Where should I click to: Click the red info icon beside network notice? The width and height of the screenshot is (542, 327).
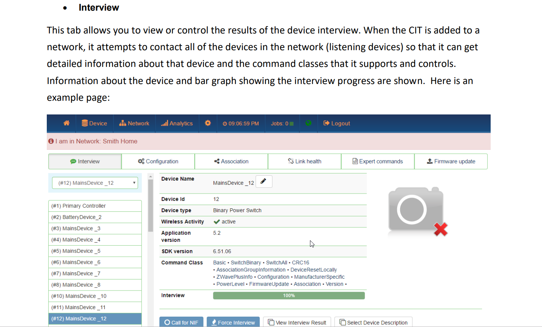pyautogui.click(x=51, y=141)
